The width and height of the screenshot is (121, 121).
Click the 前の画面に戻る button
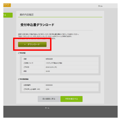pos(49,99)
